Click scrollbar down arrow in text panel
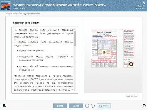147x110 pixels. (x=75, y=90)
